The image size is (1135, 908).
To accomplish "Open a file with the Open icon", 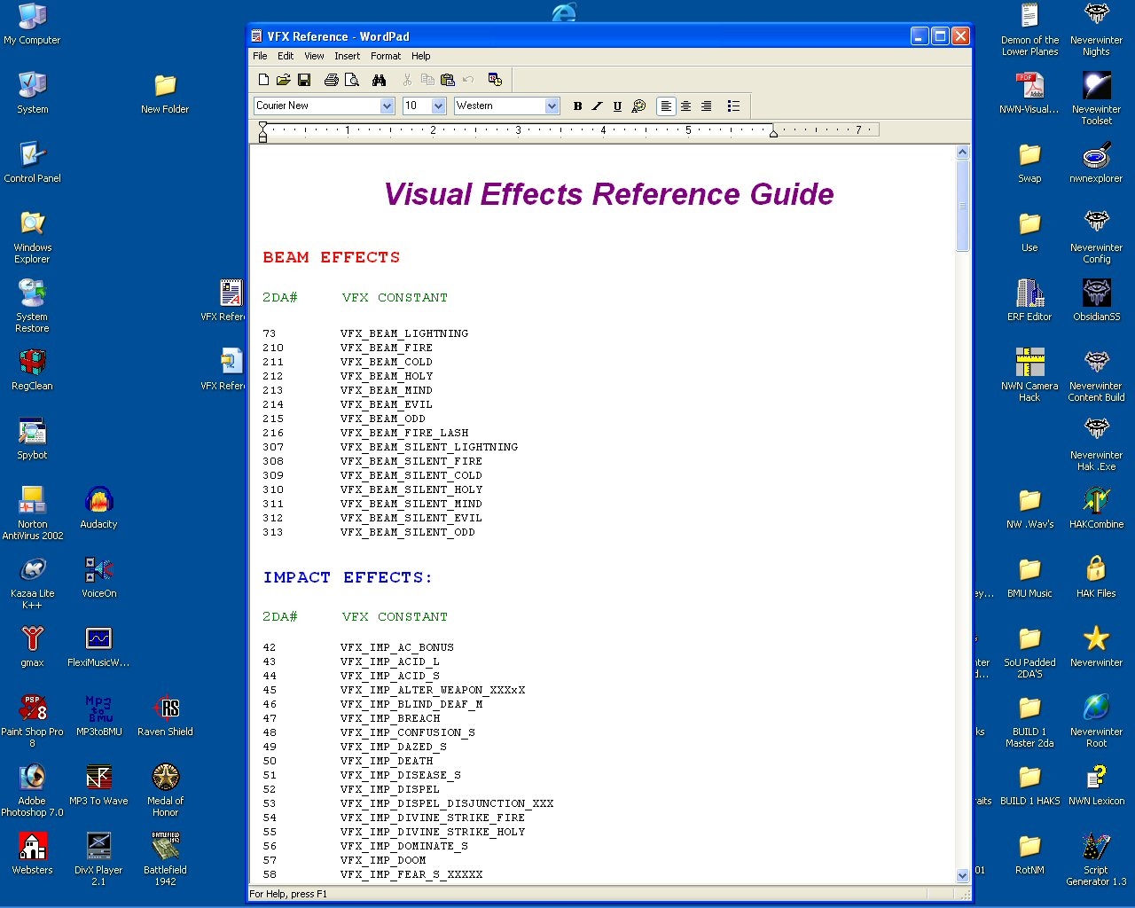I will coord(283,80).
